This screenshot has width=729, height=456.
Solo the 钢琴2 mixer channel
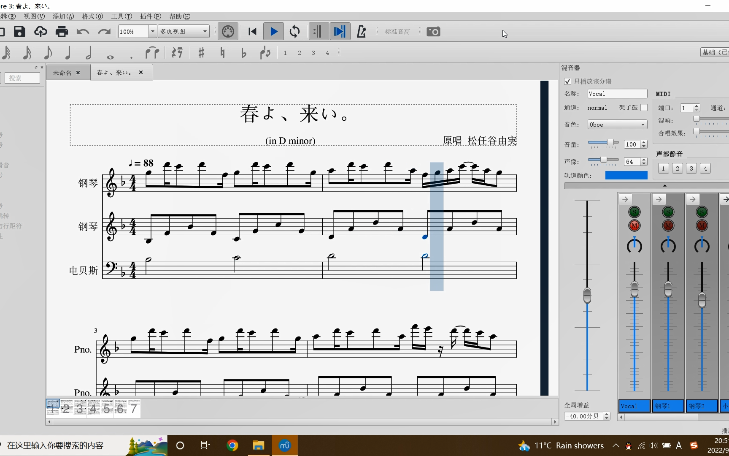702,212
